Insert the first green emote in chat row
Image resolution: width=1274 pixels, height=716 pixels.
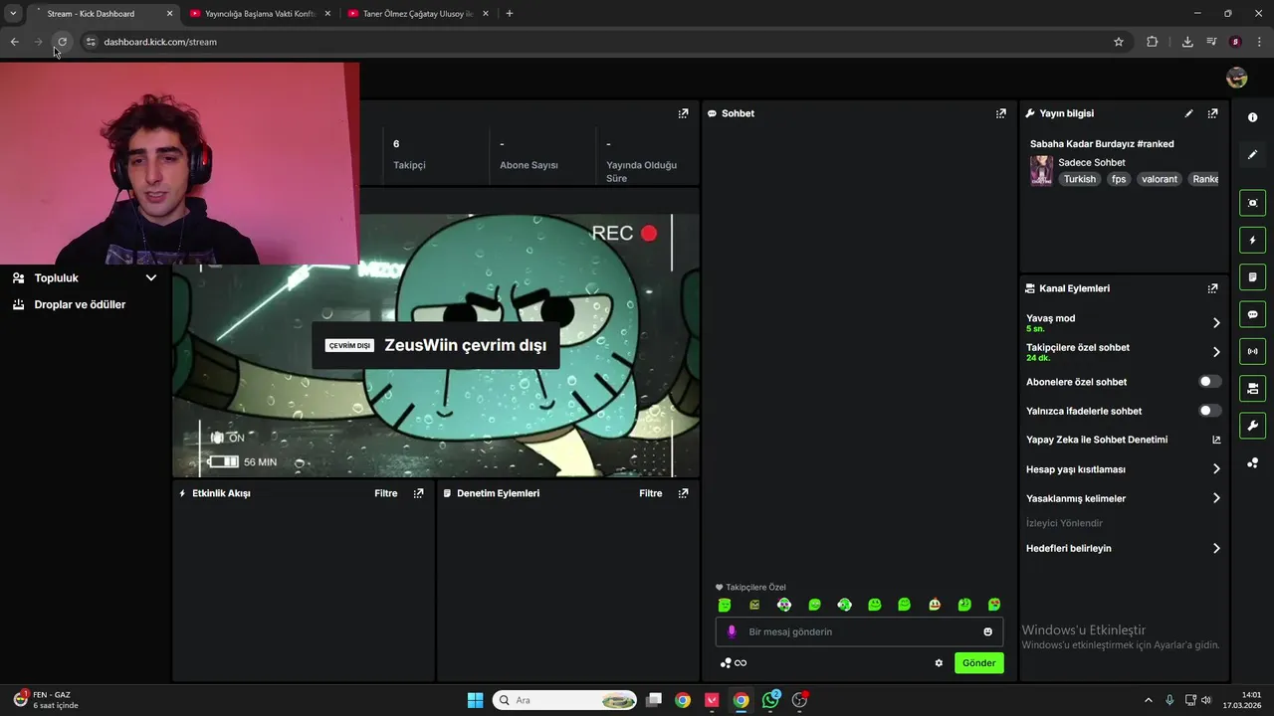(x=725, y=605)
